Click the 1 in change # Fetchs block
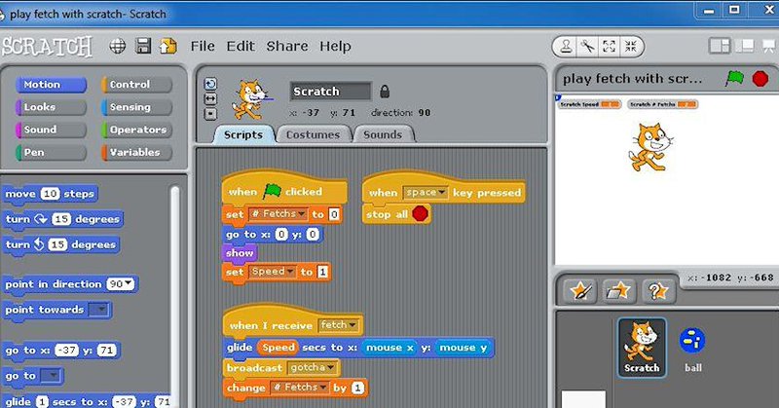Image resolution: width=779 pixels, height=408 pixels. tap(357, 388)
